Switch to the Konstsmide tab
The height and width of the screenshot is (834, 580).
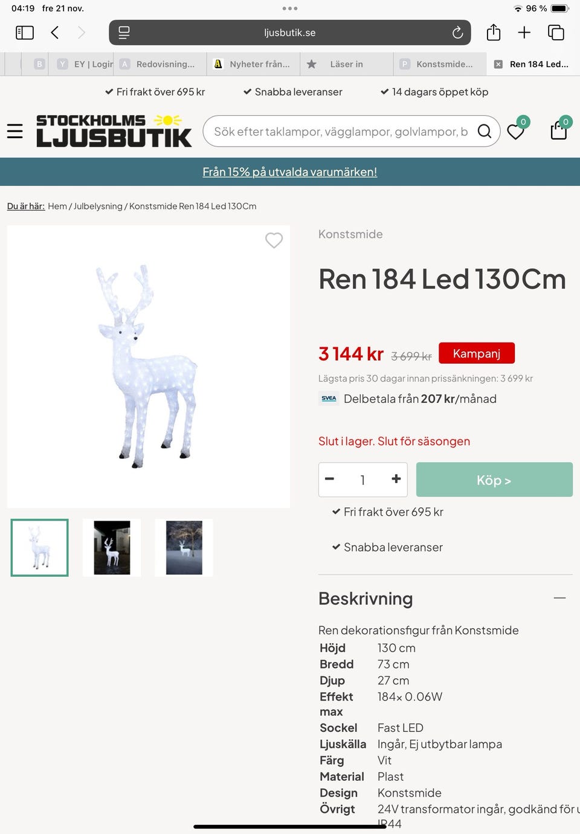coord(440,64)
